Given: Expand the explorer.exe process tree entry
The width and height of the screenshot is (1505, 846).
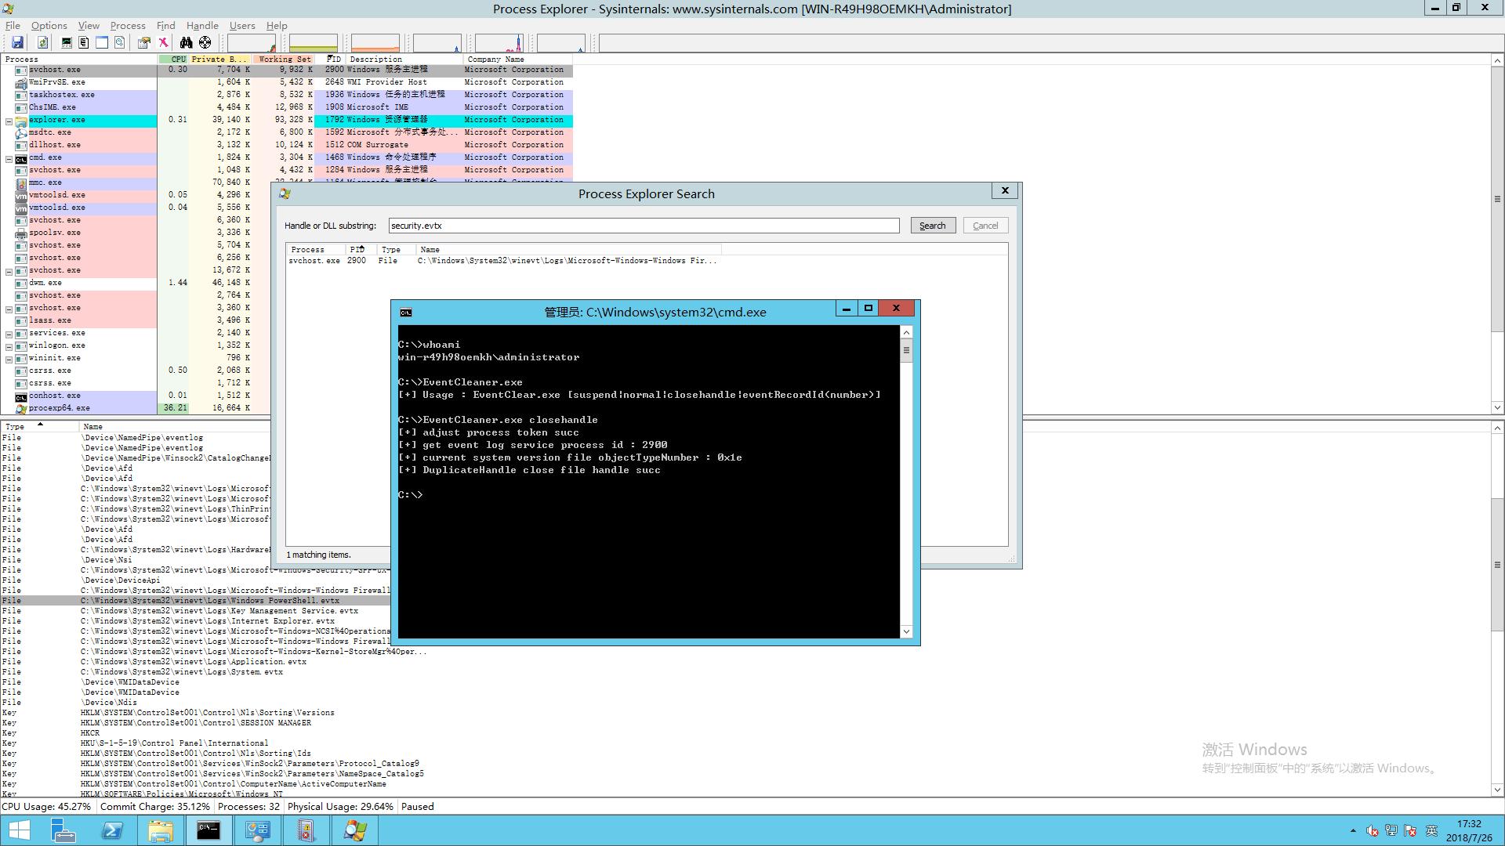Looking at the screenshot, I should click(9, 120).
